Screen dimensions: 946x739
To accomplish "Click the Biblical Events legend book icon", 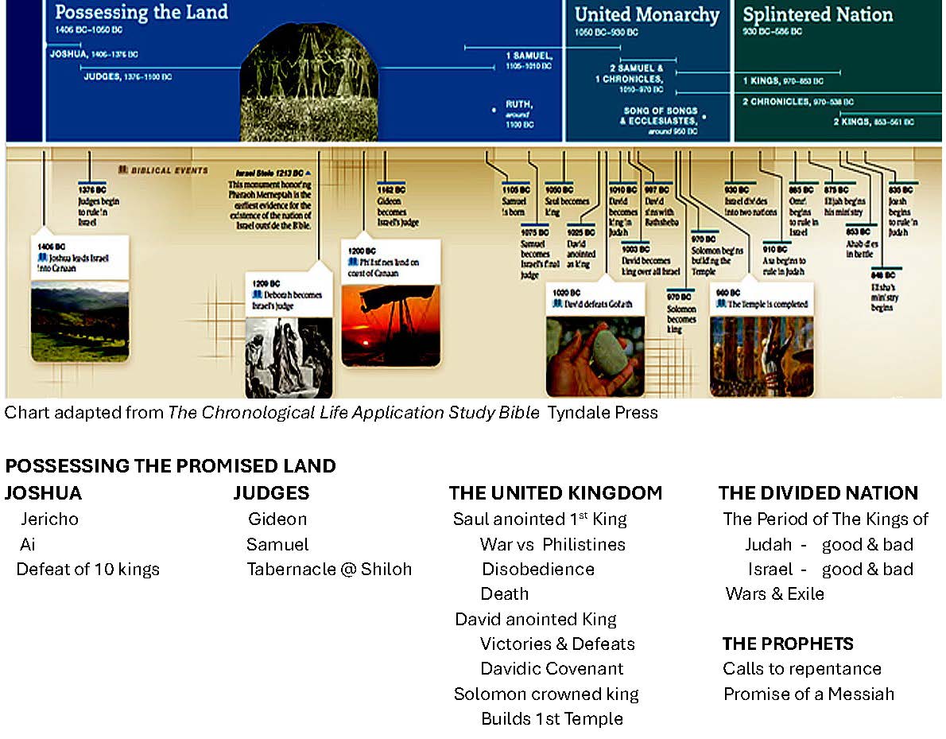I will [x=123, y=169].
